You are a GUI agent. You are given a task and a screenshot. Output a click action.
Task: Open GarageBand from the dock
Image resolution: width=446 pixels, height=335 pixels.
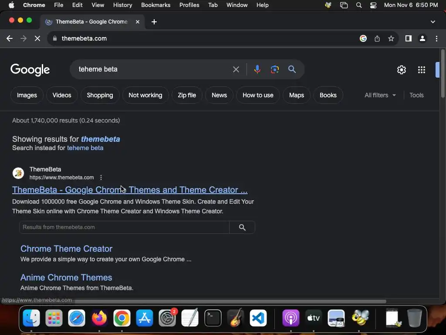236,318
